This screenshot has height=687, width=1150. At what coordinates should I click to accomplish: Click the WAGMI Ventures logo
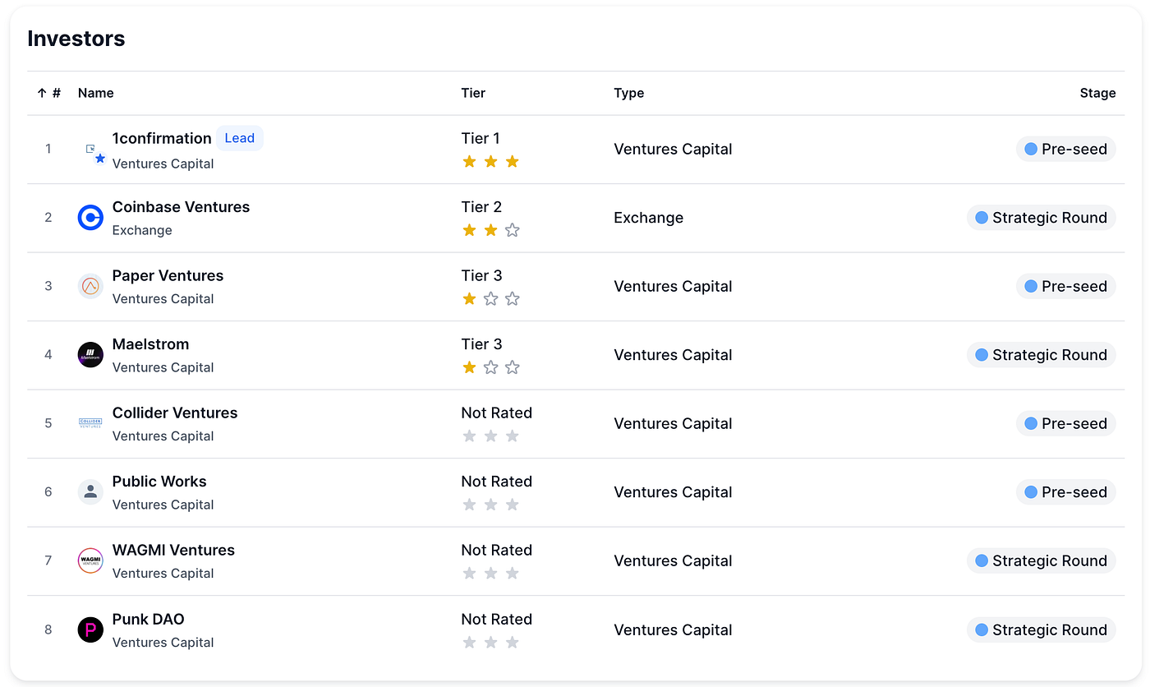pyautogui.click(x=90, y=560)
